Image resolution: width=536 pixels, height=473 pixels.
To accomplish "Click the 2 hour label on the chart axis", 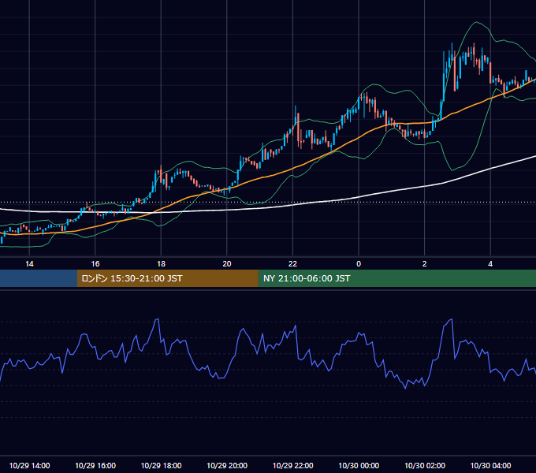I will coord(425,264).
